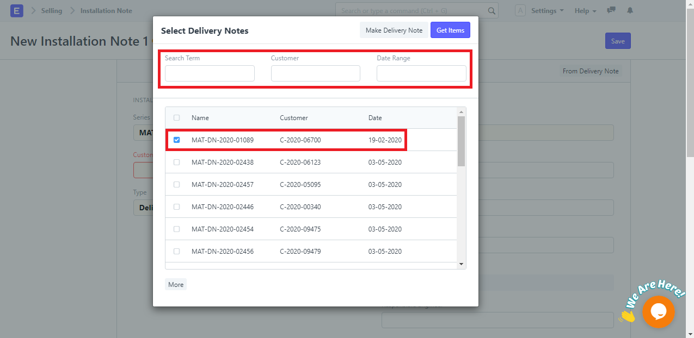
Task: Click customer ID C-2020-05095
Action: click(x=300, y=185)
